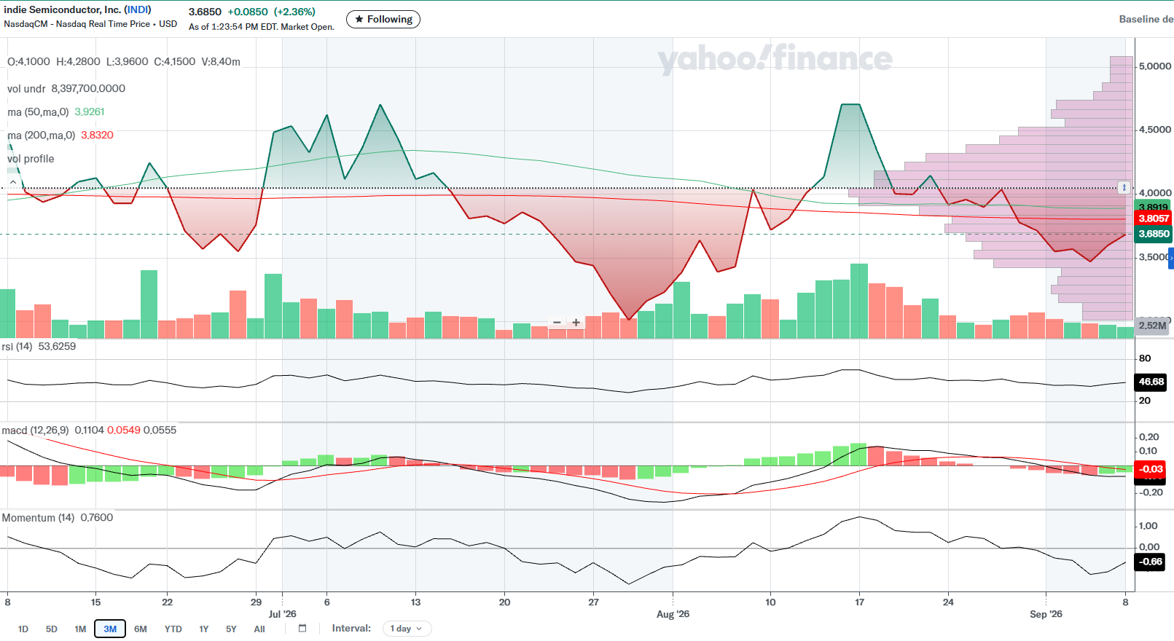The image size is (1174, 641).
Task: Click the 3.9261 MA 50 value
Action: [90, 112]
